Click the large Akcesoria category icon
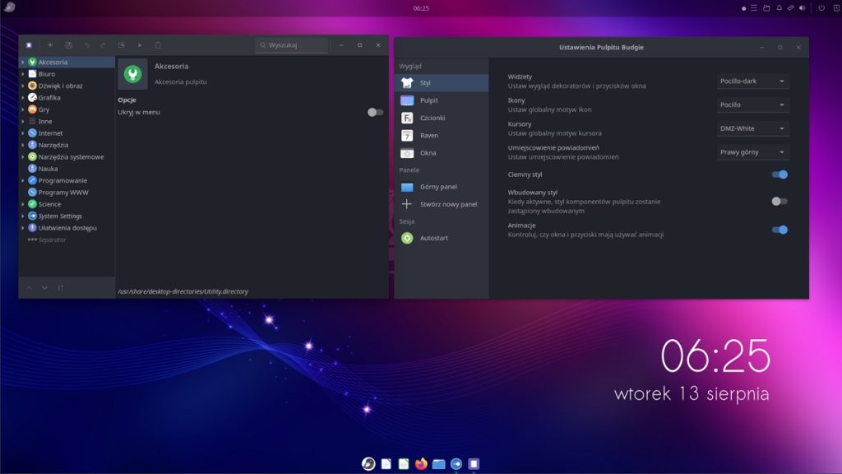Image resolution: width=842 pixels, height=474 pixels. [132, 74]
